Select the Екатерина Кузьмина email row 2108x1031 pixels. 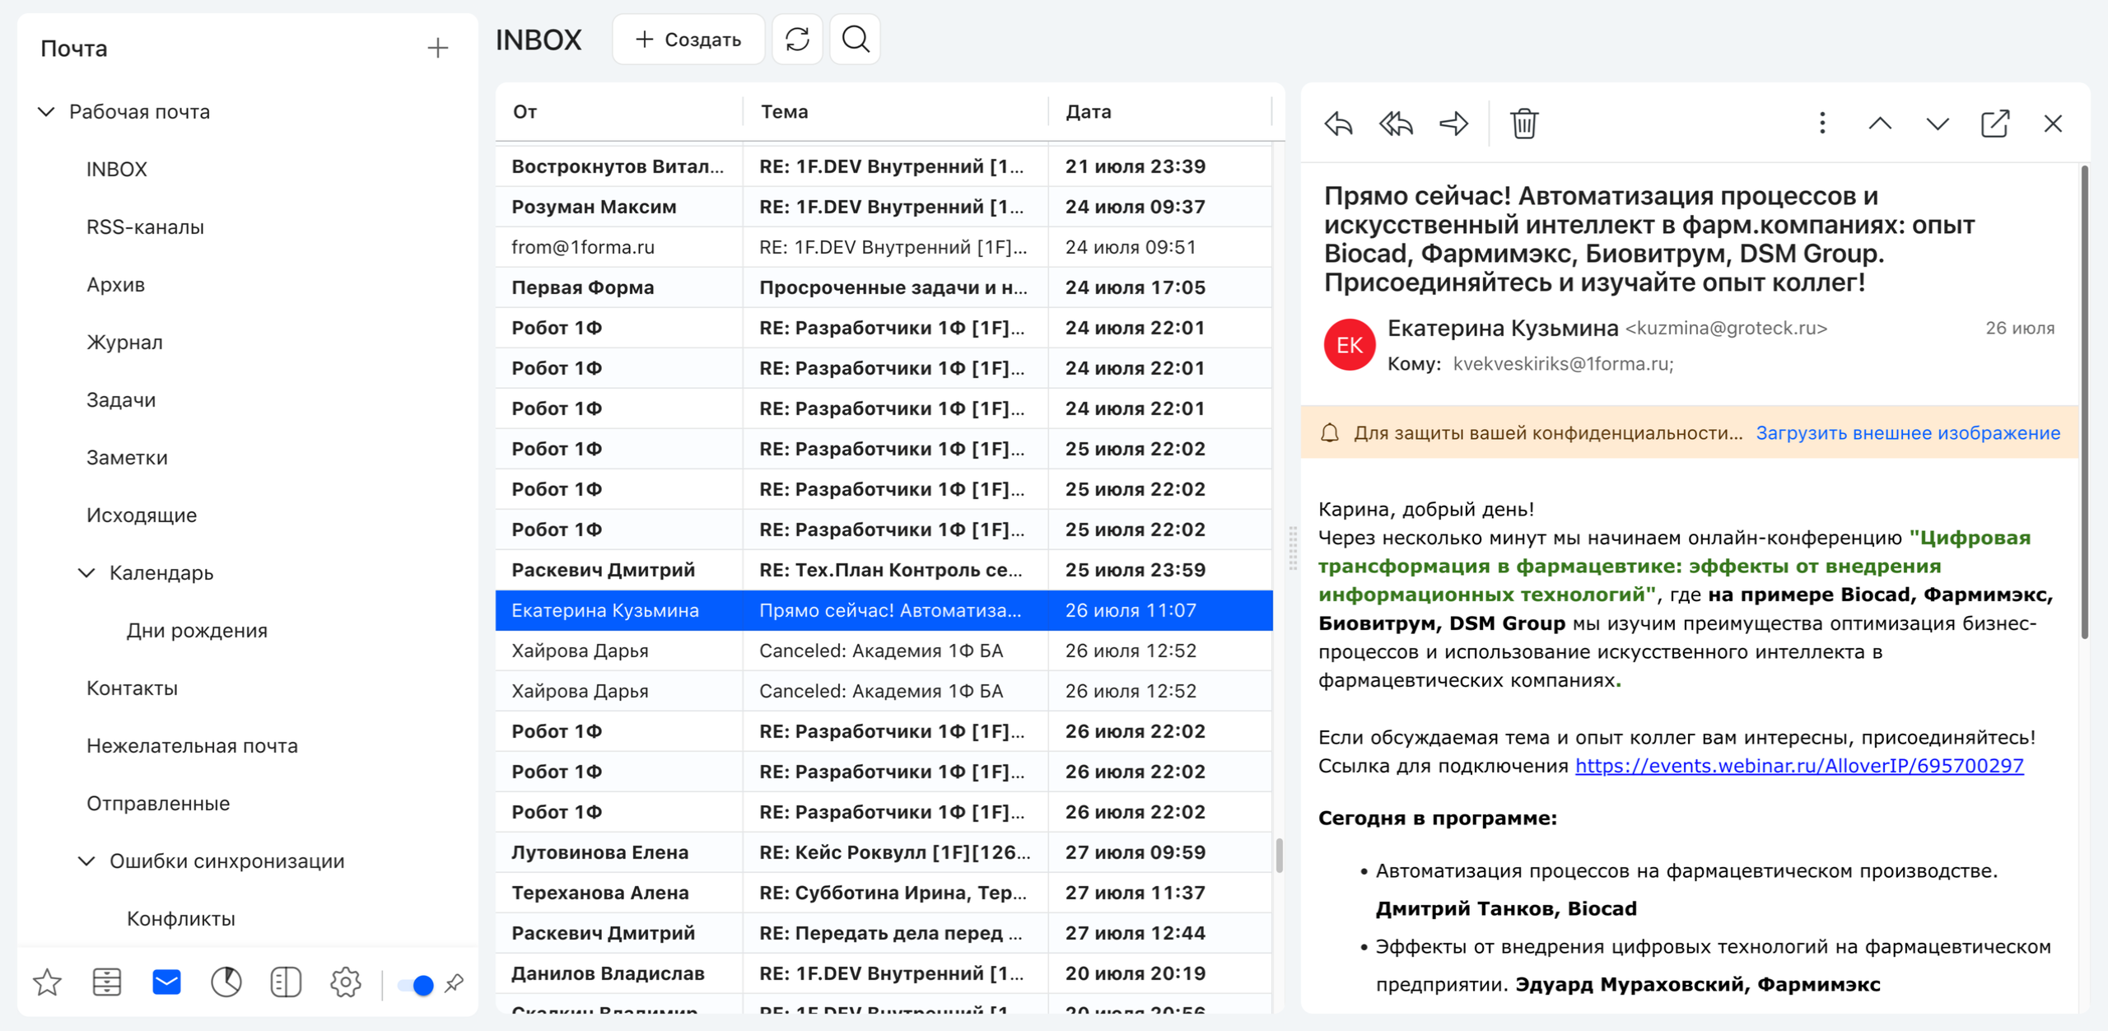[884, 610]
